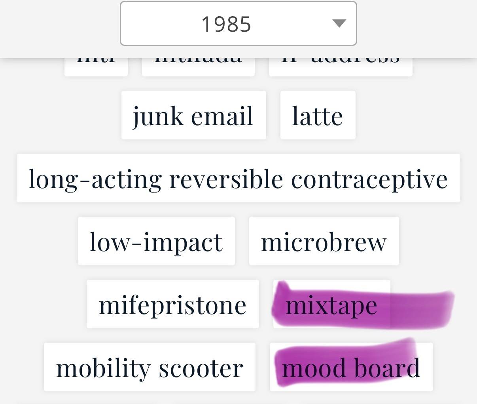The image size is (477, 404).
Task: Click the partially hidden "IP address" chip
Action: [341, 67]
